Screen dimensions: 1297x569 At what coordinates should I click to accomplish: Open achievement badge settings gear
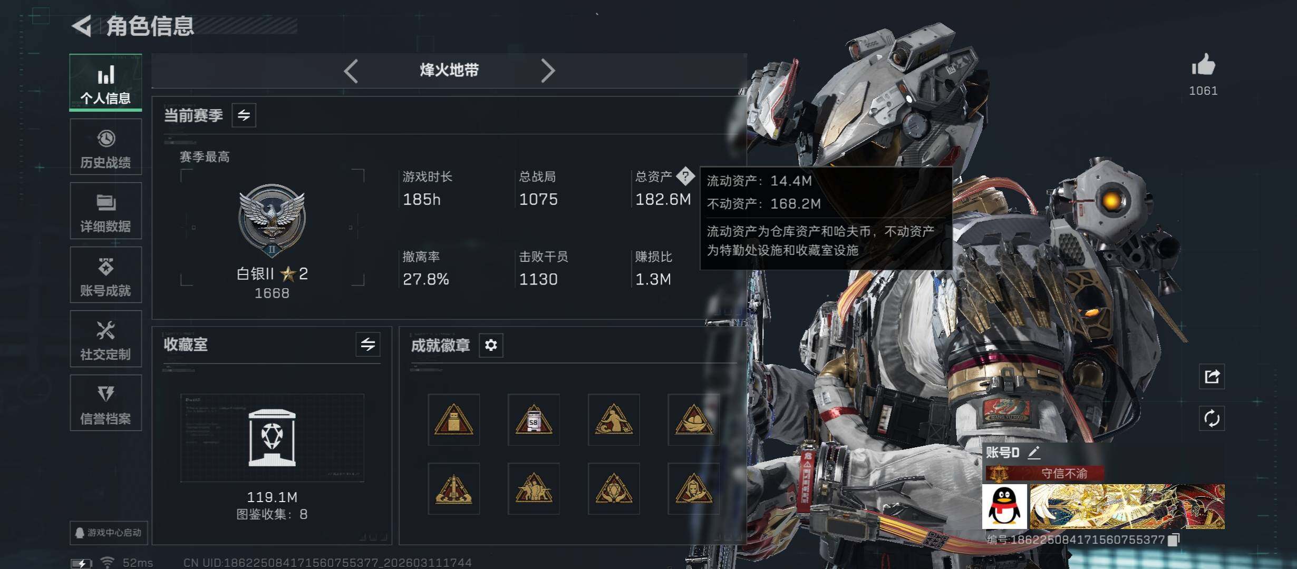click(491, 345)
